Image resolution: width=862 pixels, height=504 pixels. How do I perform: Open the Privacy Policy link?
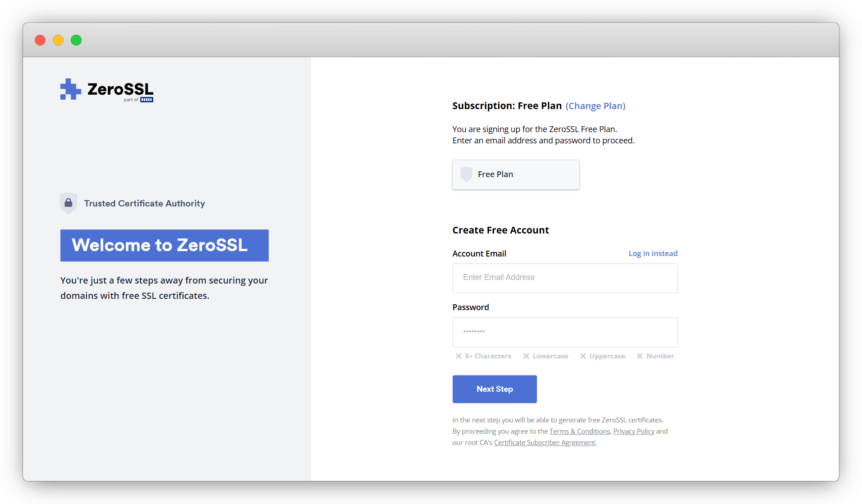coord(633,431)
